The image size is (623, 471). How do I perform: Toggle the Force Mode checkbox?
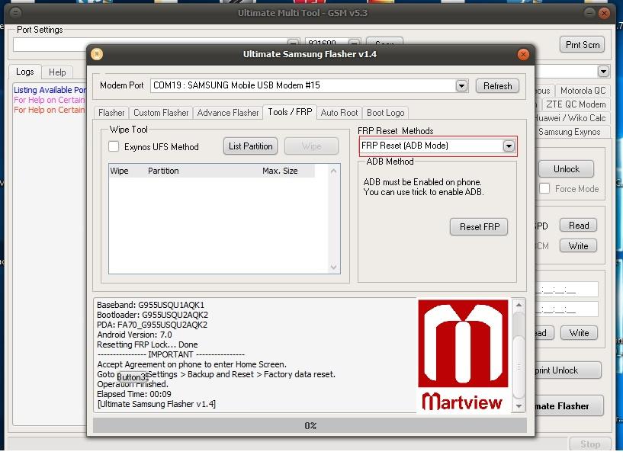(x=544, y=188)
